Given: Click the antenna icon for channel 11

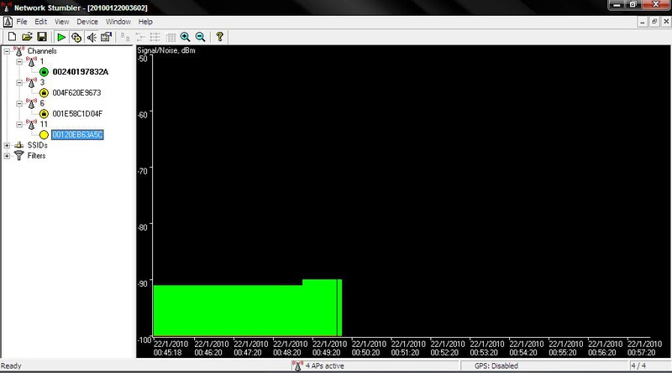Looking at the screenshot, I should click(x=31, y=125).
